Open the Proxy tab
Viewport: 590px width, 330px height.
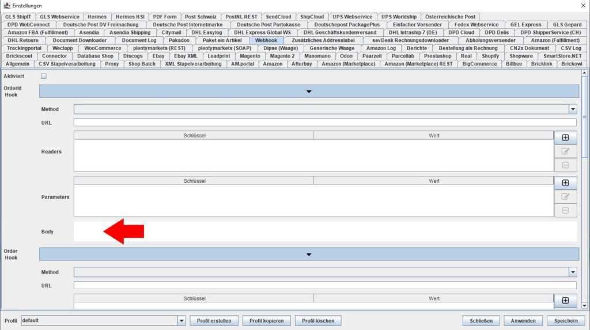112,64
